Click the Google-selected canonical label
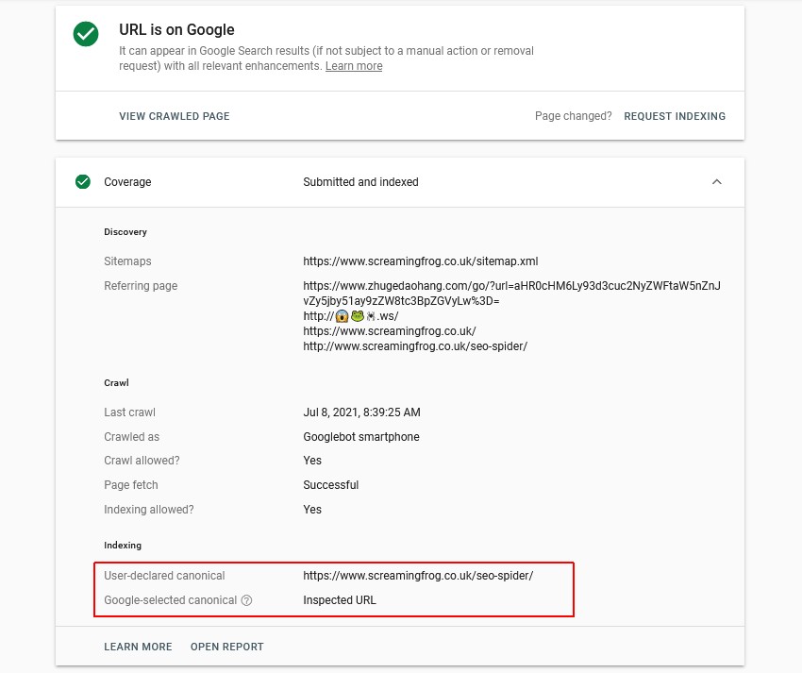This screenshot has width=802, height=673. [x=171, y=599]
